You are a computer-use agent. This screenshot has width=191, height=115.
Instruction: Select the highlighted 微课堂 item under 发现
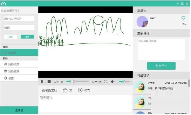pos(19,53)
